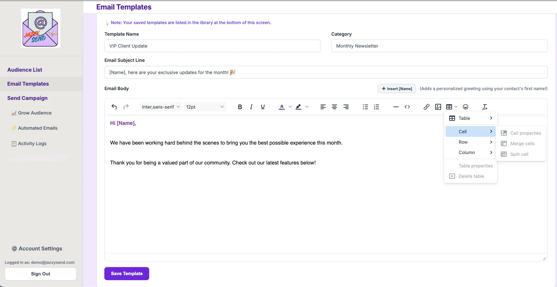The image size is (557, 287).
Task: Expand the Column submenu
Action: (x=471, y=153)
